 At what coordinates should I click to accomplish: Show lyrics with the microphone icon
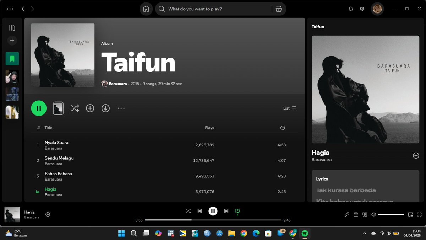[x=347, y=214]
